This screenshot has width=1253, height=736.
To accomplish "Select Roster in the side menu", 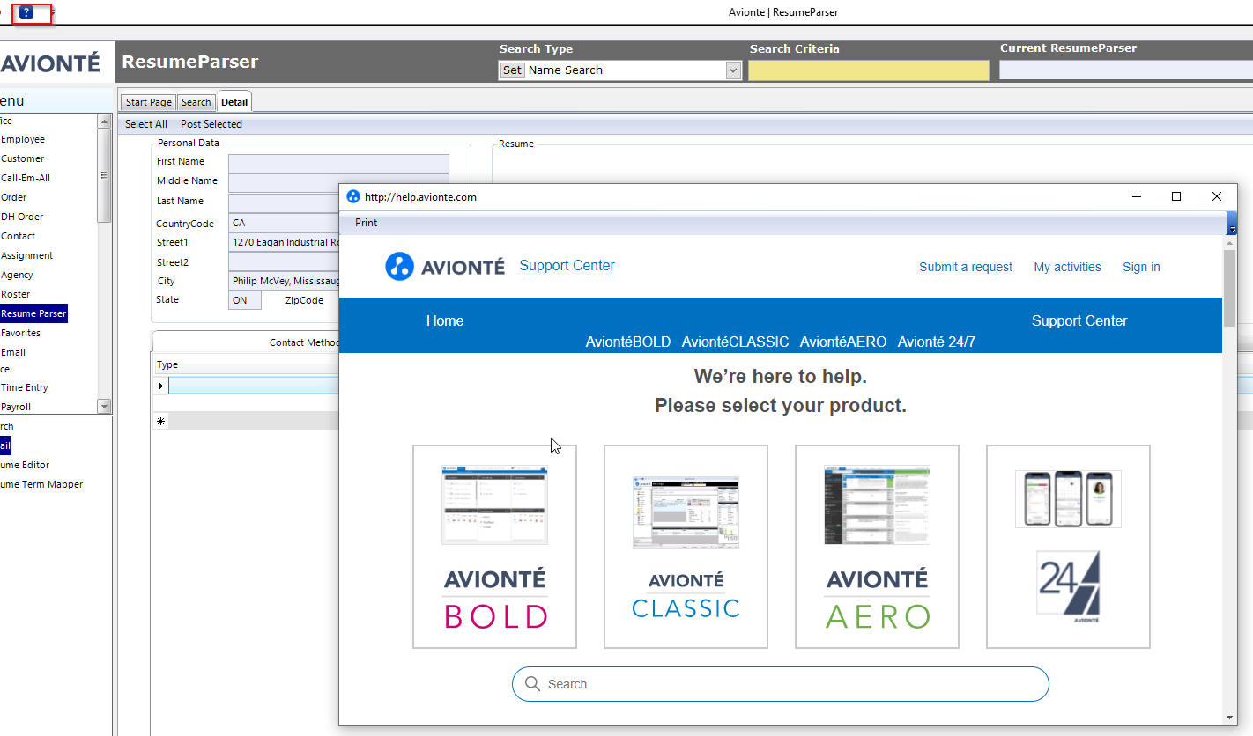I will (15, 294).
